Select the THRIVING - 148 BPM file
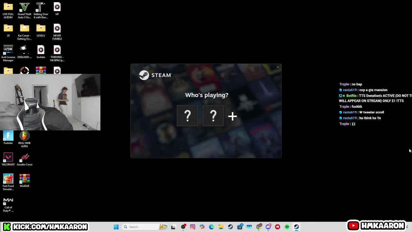 click(x=57, y=54)
